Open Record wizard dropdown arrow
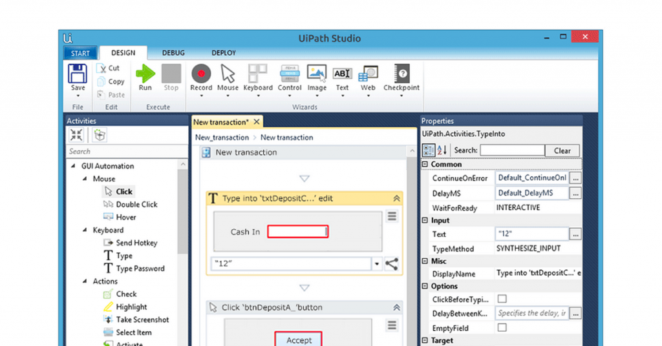This screenshot has width=662, height=346. [201, 96]
